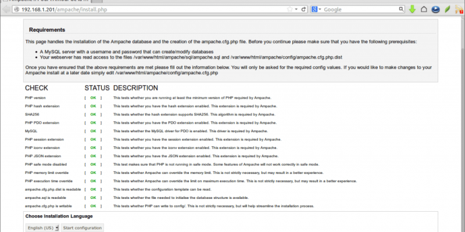This screenshot has width=465, height=232.
Task: Click the 'PHP hash extension' check label
Action: click(42, 106)
